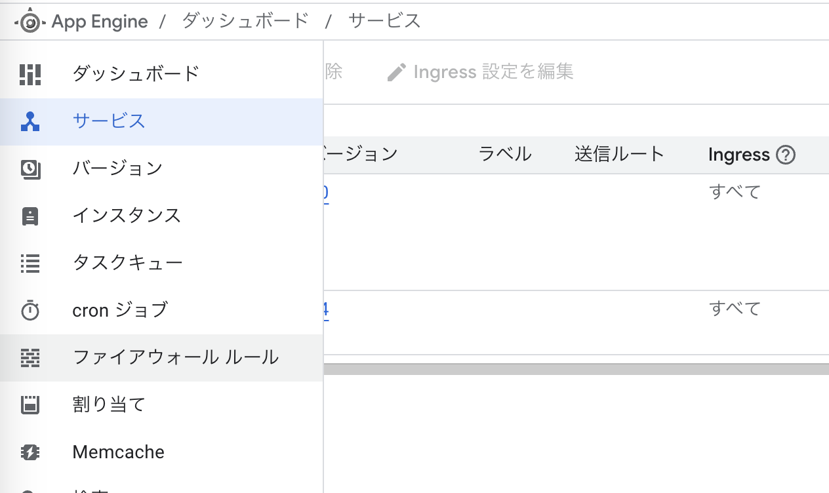Click the インスタンス card icon
Image resolution: width=829 pixels, height=493 pixels.
pos(30,215)
